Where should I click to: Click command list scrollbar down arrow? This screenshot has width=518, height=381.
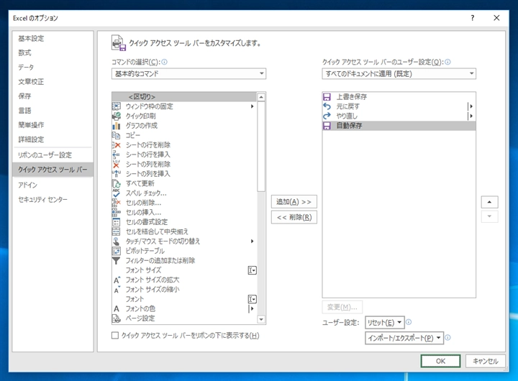[261, 319]
